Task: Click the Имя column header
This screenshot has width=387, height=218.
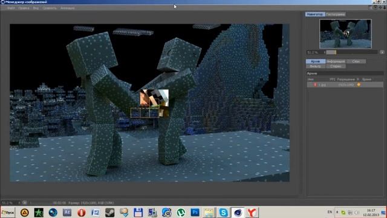Action: click(x=310, y=79)
